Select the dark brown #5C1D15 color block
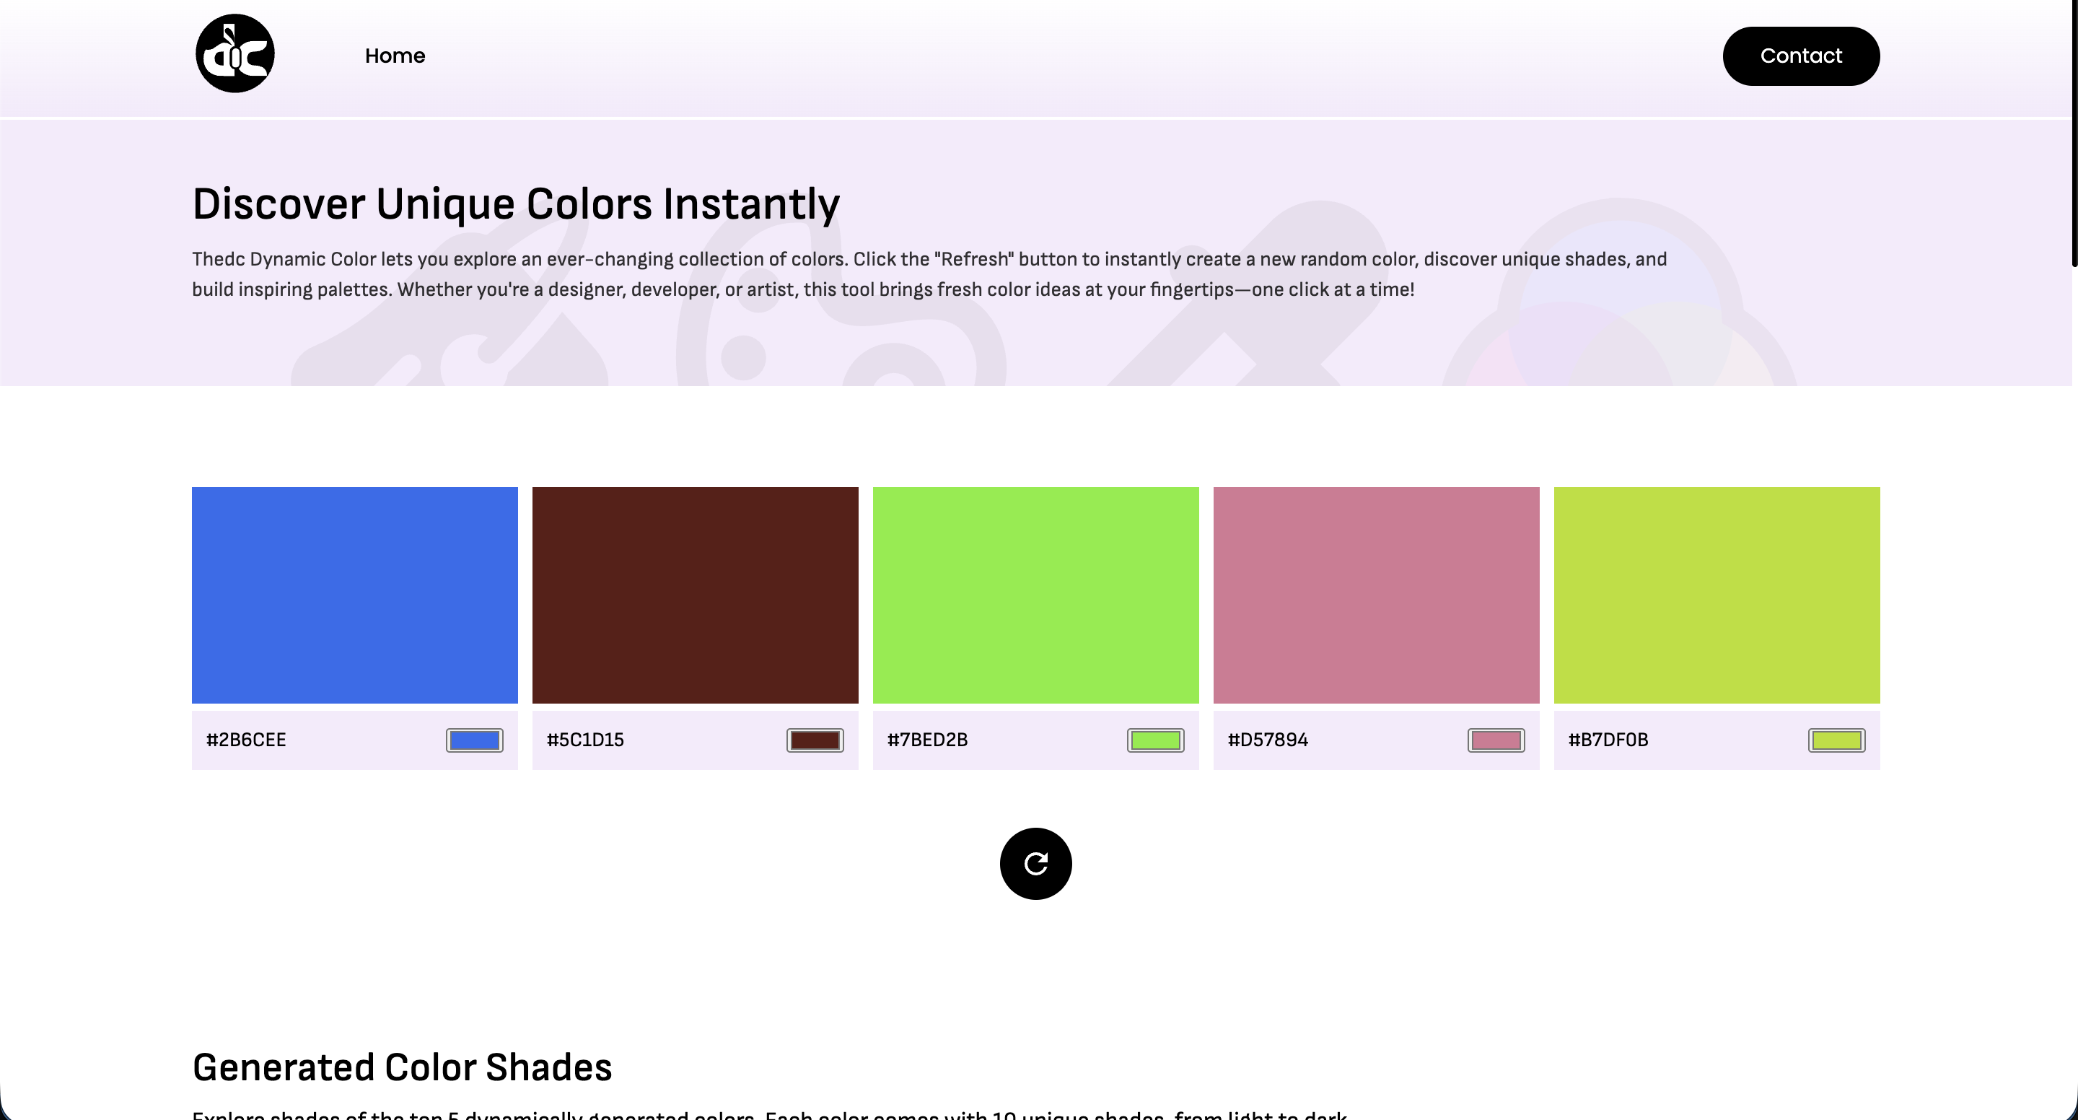Image resolution: width=2078 pixels, height=1120 pixels. pyautogui.click(x=696, y=595)
